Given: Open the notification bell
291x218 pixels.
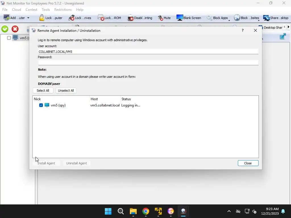Looking at the screenshot, I should tap(283, 211).
